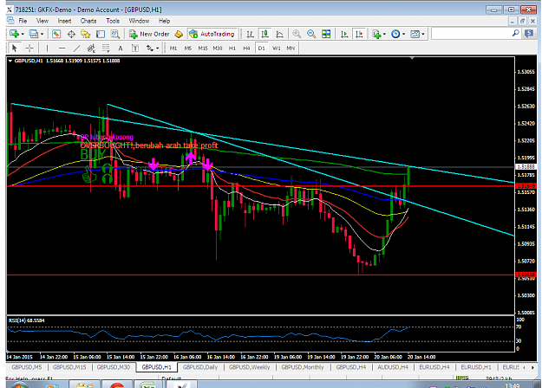Select the horizontal line drawing tool
The image size is (542, 388).
pyautogui.click(x=62, y=48)
